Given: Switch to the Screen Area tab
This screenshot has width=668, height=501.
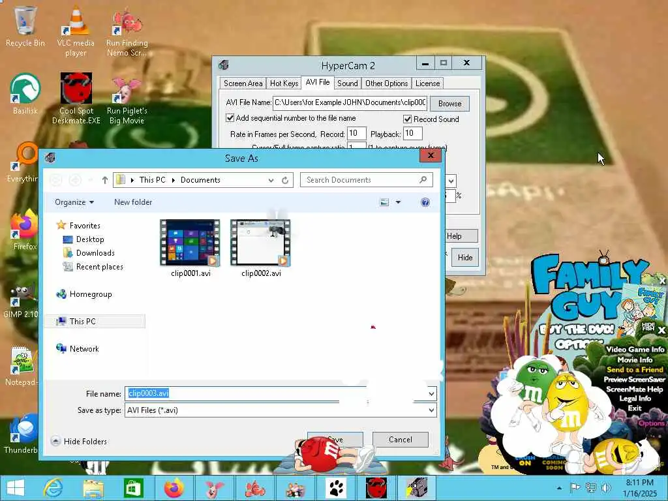Looking at the screenshot, I should [x=243, y=83].
